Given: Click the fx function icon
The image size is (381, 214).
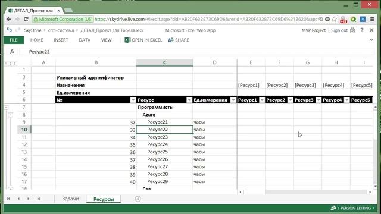Looking at the screenshot, I should [x=12, y=52].
